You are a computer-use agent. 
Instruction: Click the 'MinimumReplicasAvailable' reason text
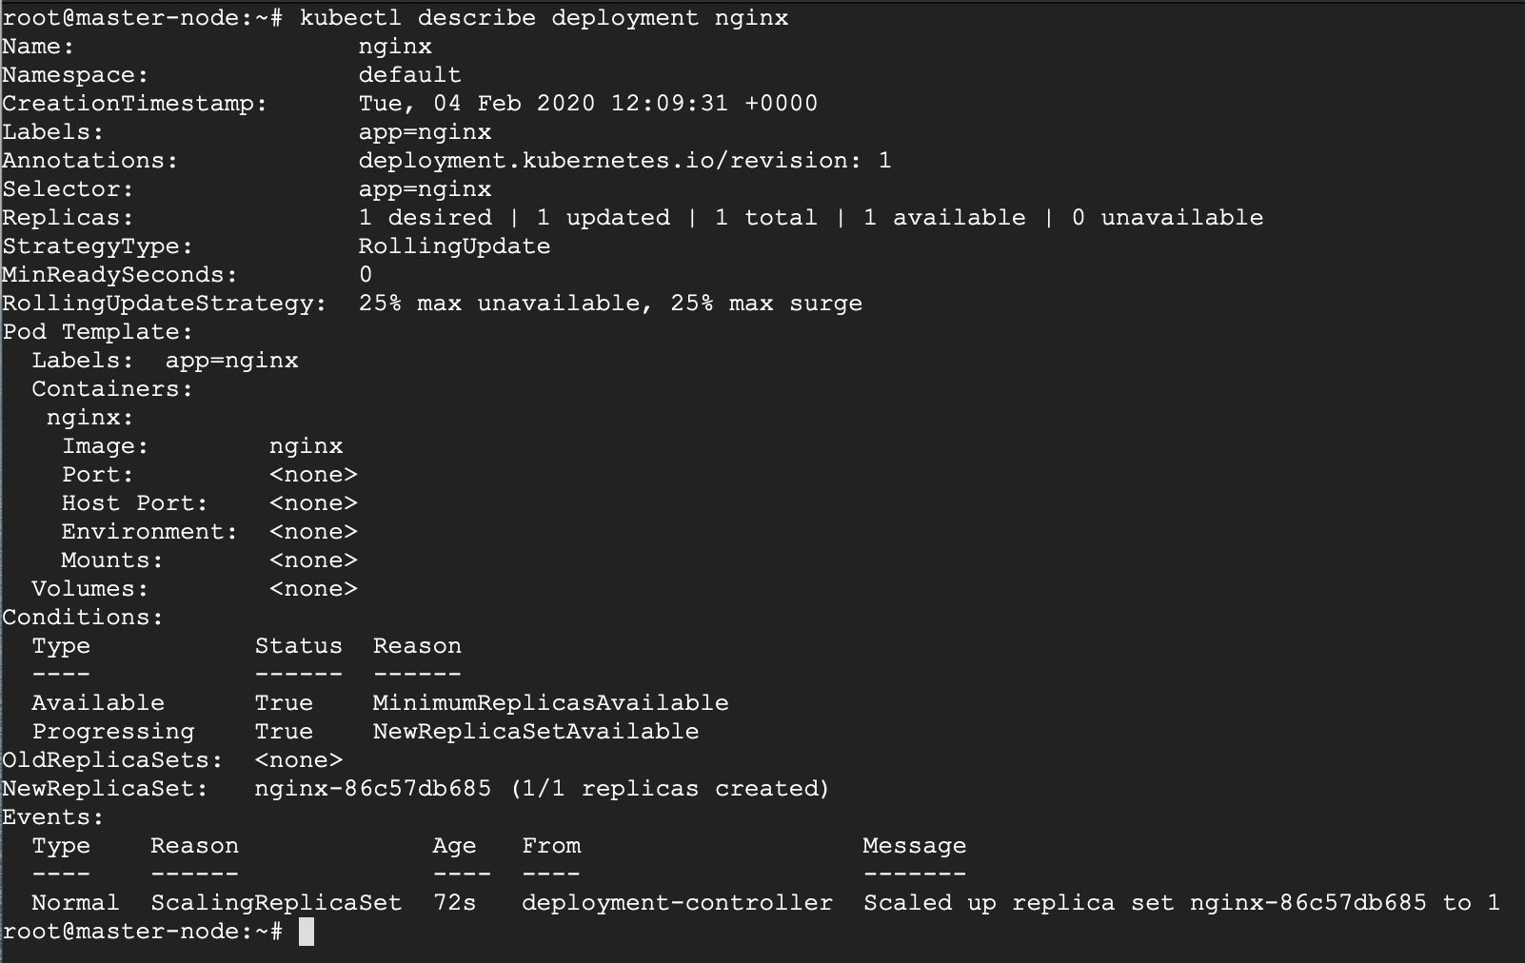point(550,703)
